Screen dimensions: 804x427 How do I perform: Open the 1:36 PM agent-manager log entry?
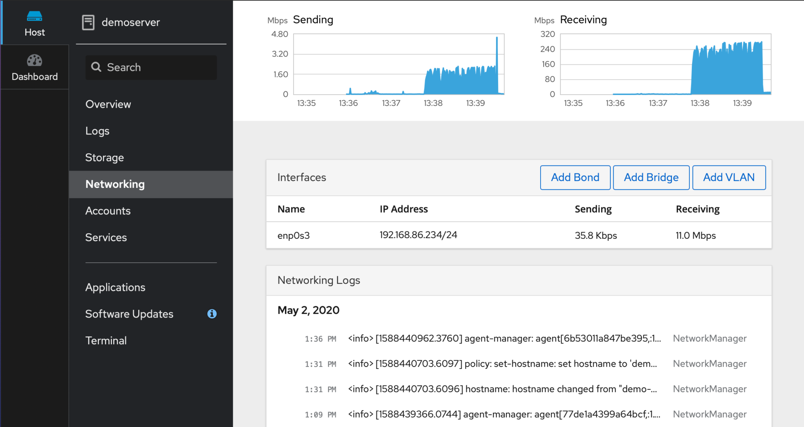point(504,338)
